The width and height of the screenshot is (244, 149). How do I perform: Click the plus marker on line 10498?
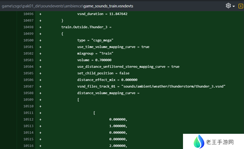click(x=40, y=27)
